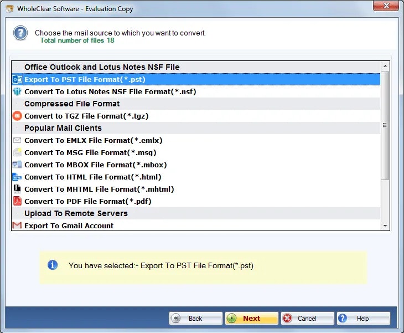Click the scrollbar down arrow

coord(385,226)
